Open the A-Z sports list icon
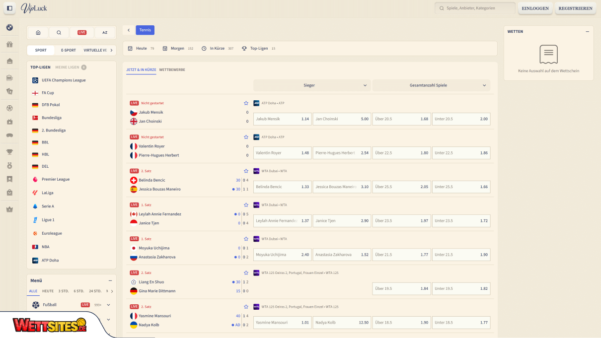601x338 pixels. [105, 33]
